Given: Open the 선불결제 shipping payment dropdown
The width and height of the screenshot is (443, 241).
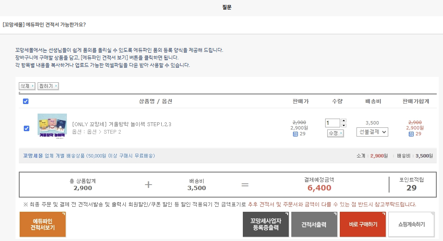Looking at the screenshot, I should (372, 132).
